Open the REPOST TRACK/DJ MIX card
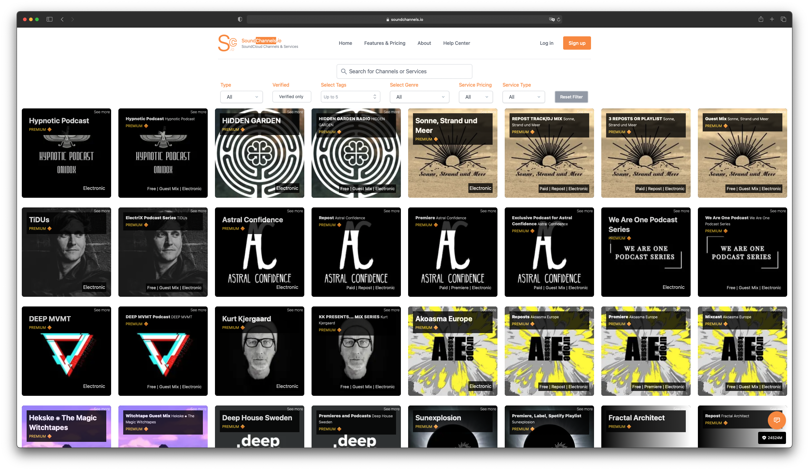 coord(549,153)
